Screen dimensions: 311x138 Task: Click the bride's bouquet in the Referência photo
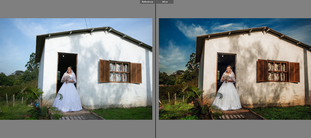pos(67,77)
